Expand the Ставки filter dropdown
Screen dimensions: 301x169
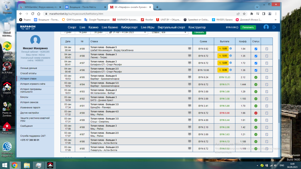coord(174,32)
